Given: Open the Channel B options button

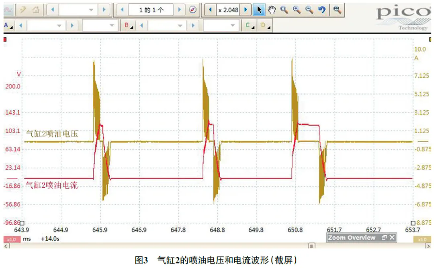Looking at the screenshot, I should tap(128, 26).
